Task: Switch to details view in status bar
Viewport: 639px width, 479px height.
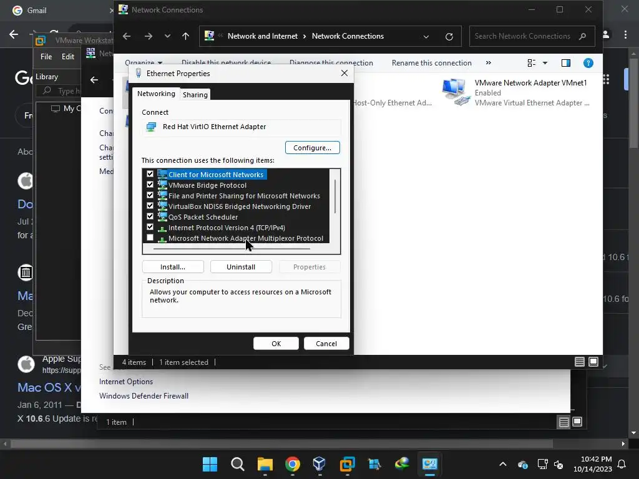Action: (580, 362)
